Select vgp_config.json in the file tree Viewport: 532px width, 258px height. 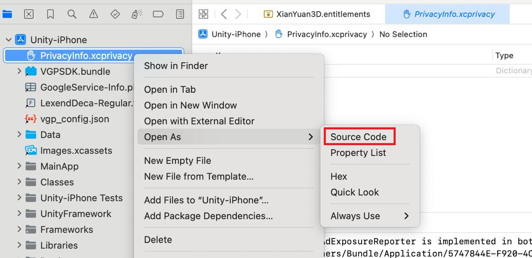tap(74, 119)
